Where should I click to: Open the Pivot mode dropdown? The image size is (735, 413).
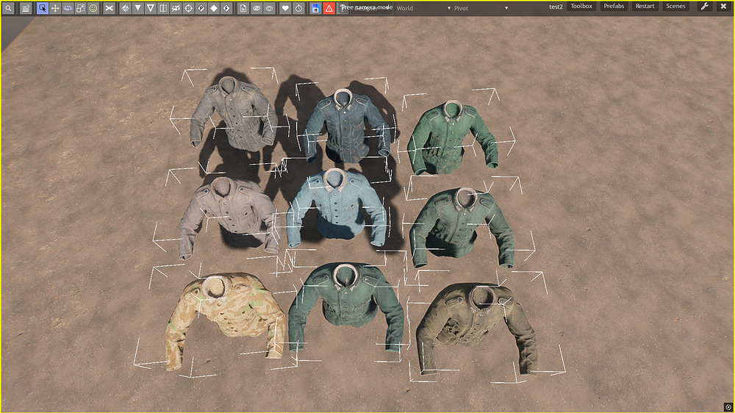[x=481, y=8]
